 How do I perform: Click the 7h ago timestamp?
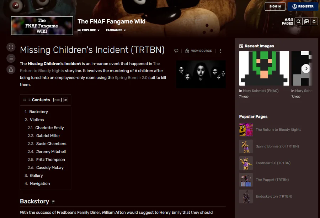pyautogui.click(x=244, y=97)
